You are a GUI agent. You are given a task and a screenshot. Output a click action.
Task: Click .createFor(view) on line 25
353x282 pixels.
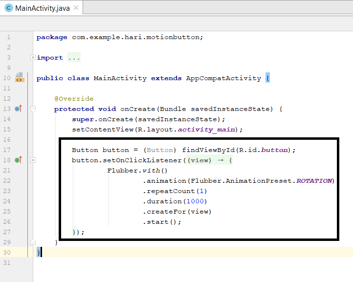[177, 212]
